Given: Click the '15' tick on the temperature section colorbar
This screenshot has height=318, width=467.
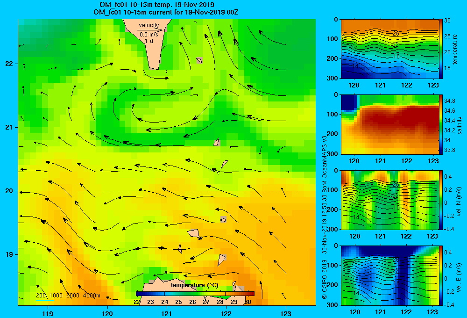Looking at the screenshot, I should point(447,68).
